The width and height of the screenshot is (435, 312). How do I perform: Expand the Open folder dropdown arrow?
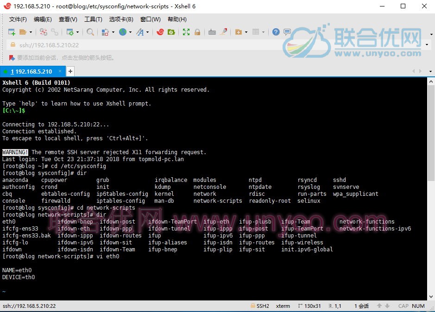tap(31, 32)
